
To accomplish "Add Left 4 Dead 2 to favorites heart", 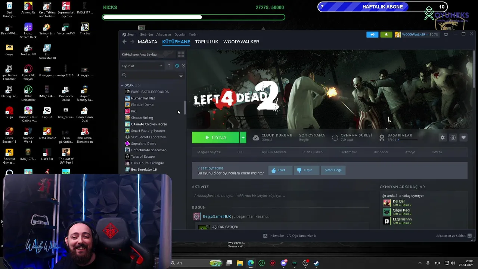I will tap(463, 137).
